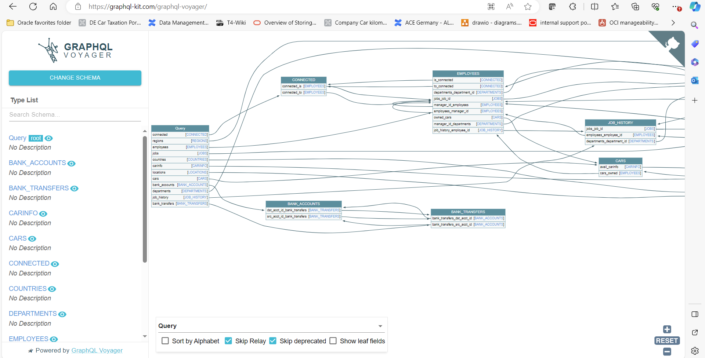Image resolution: width=705 pixels, height=358 pixels.
Task: Enable the Sort by Alphabet checkbox
Action: [165, 341]
